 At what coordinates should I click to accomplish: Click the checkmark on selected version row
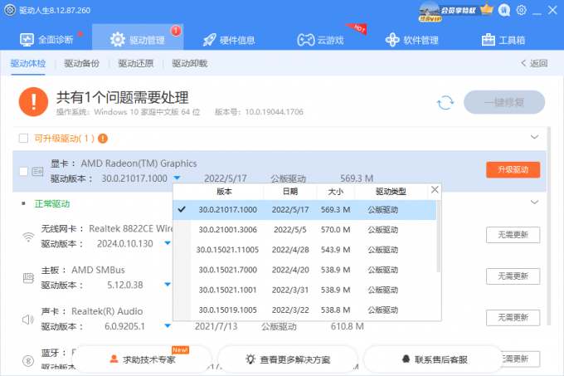pos(182,209)
